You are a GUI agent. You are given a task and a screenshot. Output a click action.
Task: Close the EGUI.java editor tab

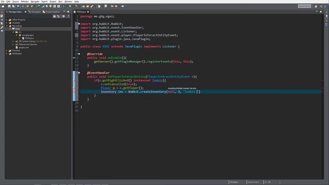88,12
